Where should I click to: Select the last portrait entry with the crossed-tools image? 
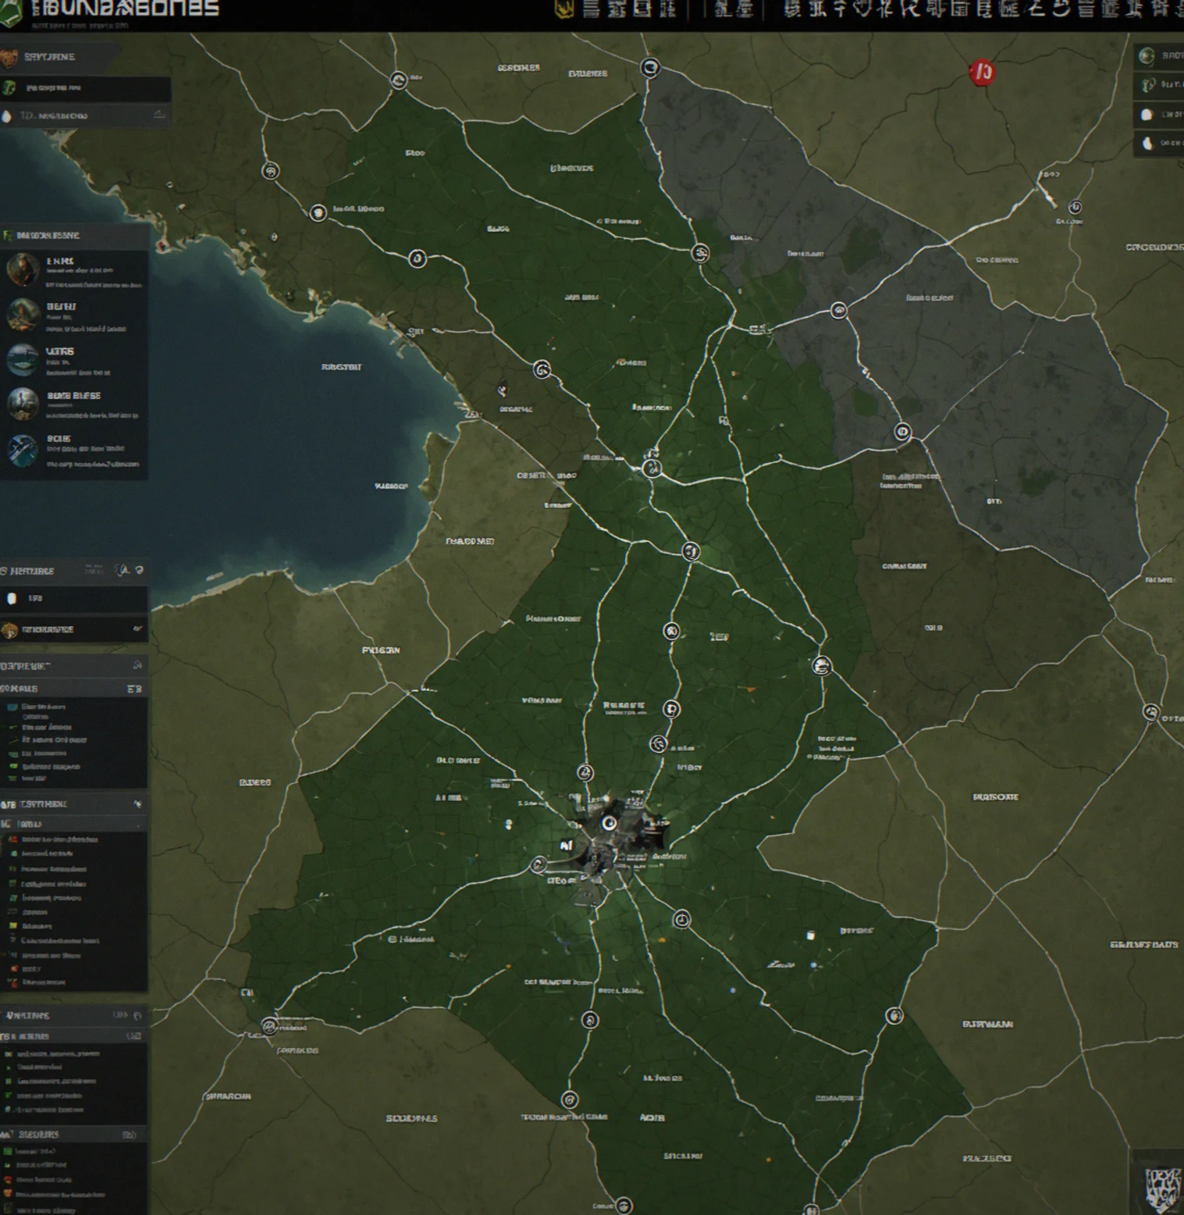pos(74,451)
